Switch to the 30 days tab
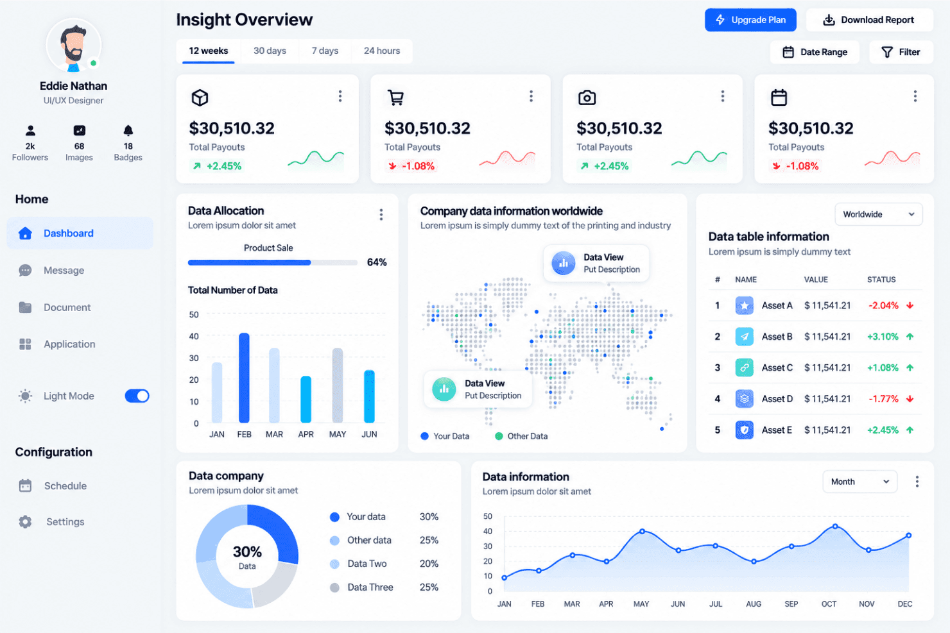Viewport: 950px width, 633px height. pos(270,51)
